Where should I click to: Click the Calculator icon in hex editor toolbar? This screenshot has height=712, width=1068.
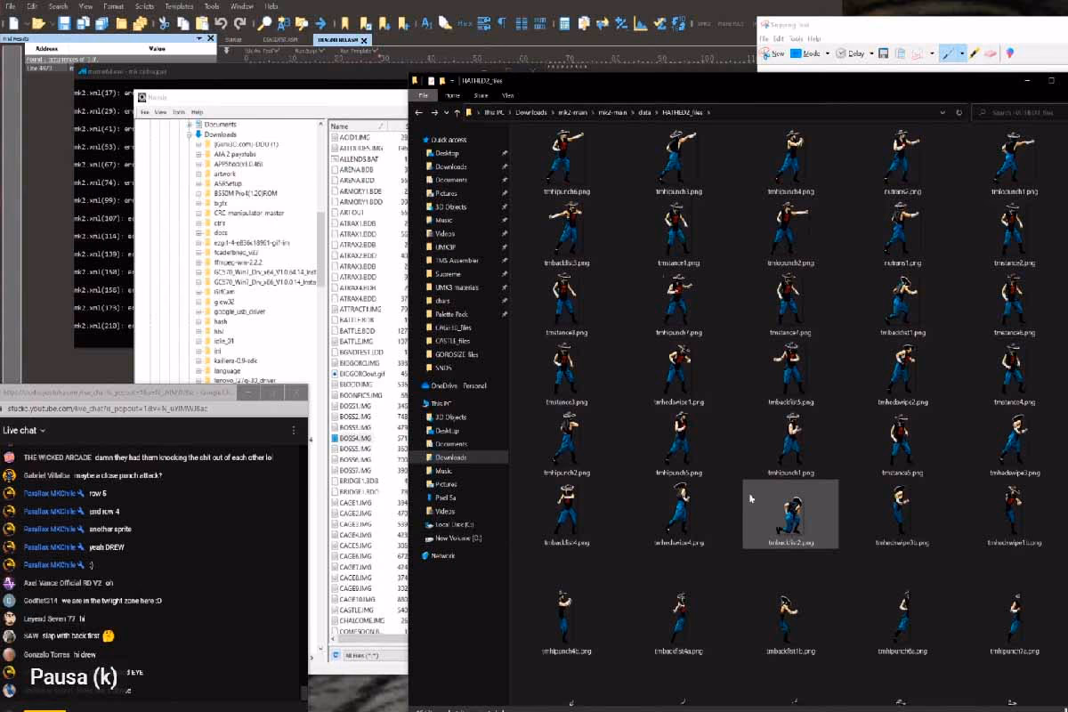point(564,23)
